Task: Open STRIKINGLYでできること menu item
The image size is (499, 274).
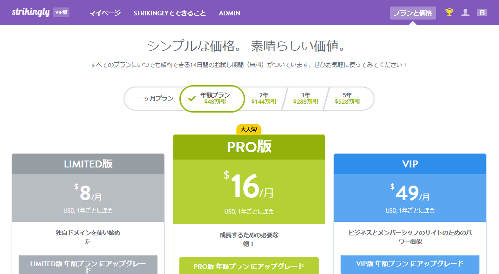Action: click(170, 13)
